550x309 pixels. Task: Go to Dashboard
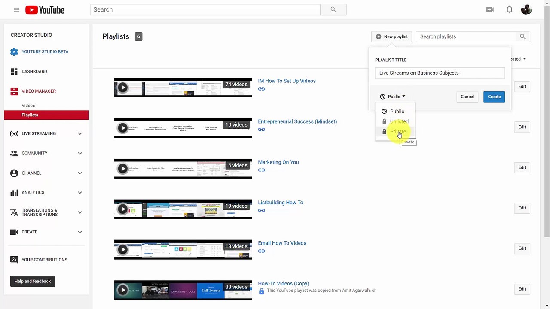tap(34, 72)
